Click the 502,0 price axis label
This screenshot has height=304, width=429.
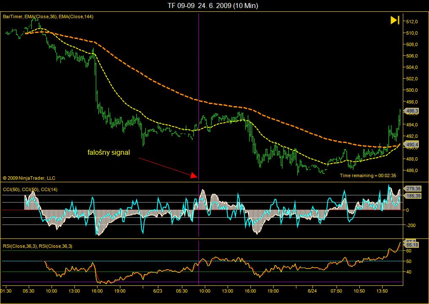412,79
